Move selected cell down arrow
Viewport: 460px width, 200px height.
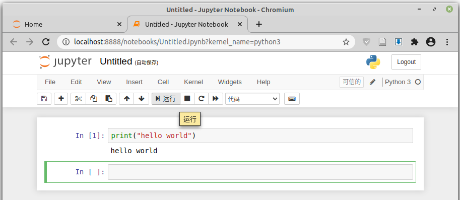tap(142, 99)
